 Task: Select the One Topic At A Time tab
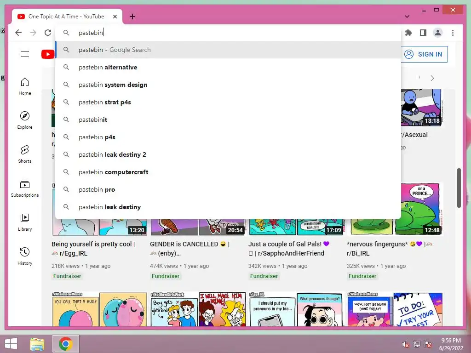[x=66, y=17]
